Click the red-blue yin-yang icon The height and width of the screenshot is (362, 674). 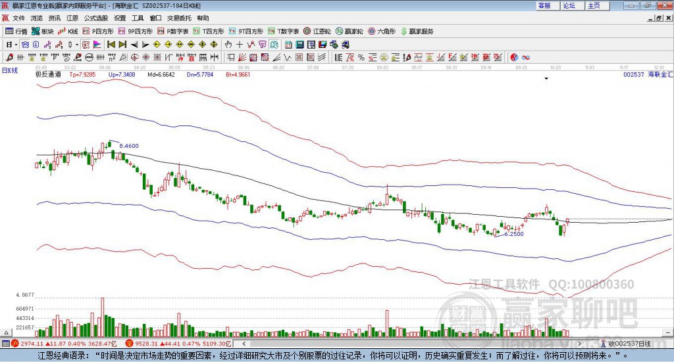[513, 57]
